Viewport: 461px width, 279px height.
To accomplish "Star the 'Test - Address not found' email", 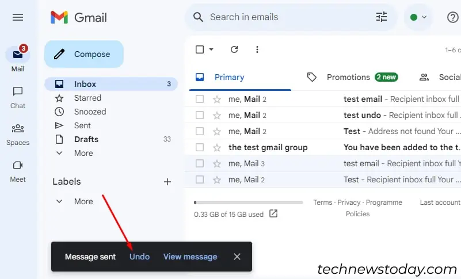I will pyautogui.click(x=217, y=131).
